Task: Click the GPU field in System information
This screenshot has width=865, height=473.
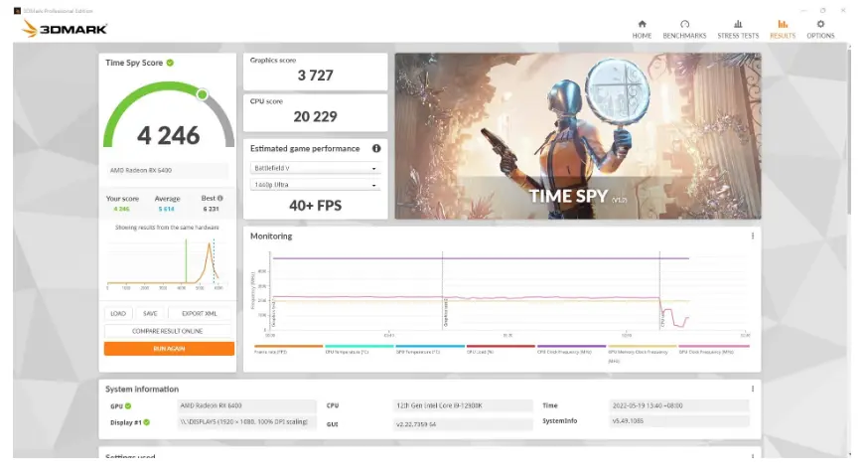Action: tap(246, 405)
